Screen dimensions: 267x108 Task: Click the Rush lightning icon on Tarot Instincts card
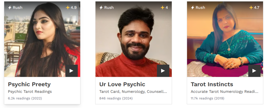click(x=192, y=8)
